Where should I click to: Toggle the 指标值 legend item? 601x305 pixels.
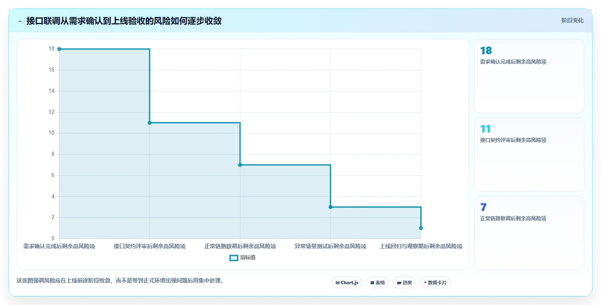click(243, 258)
